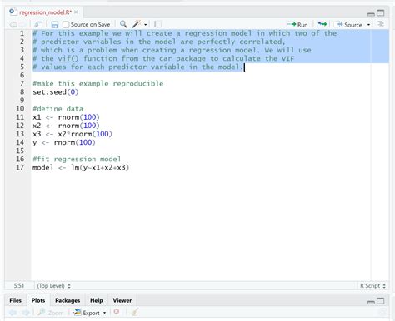Viewport: 395px width, 321px height.
Task: Switch to the Packages tab
Action: coord(67,300)
